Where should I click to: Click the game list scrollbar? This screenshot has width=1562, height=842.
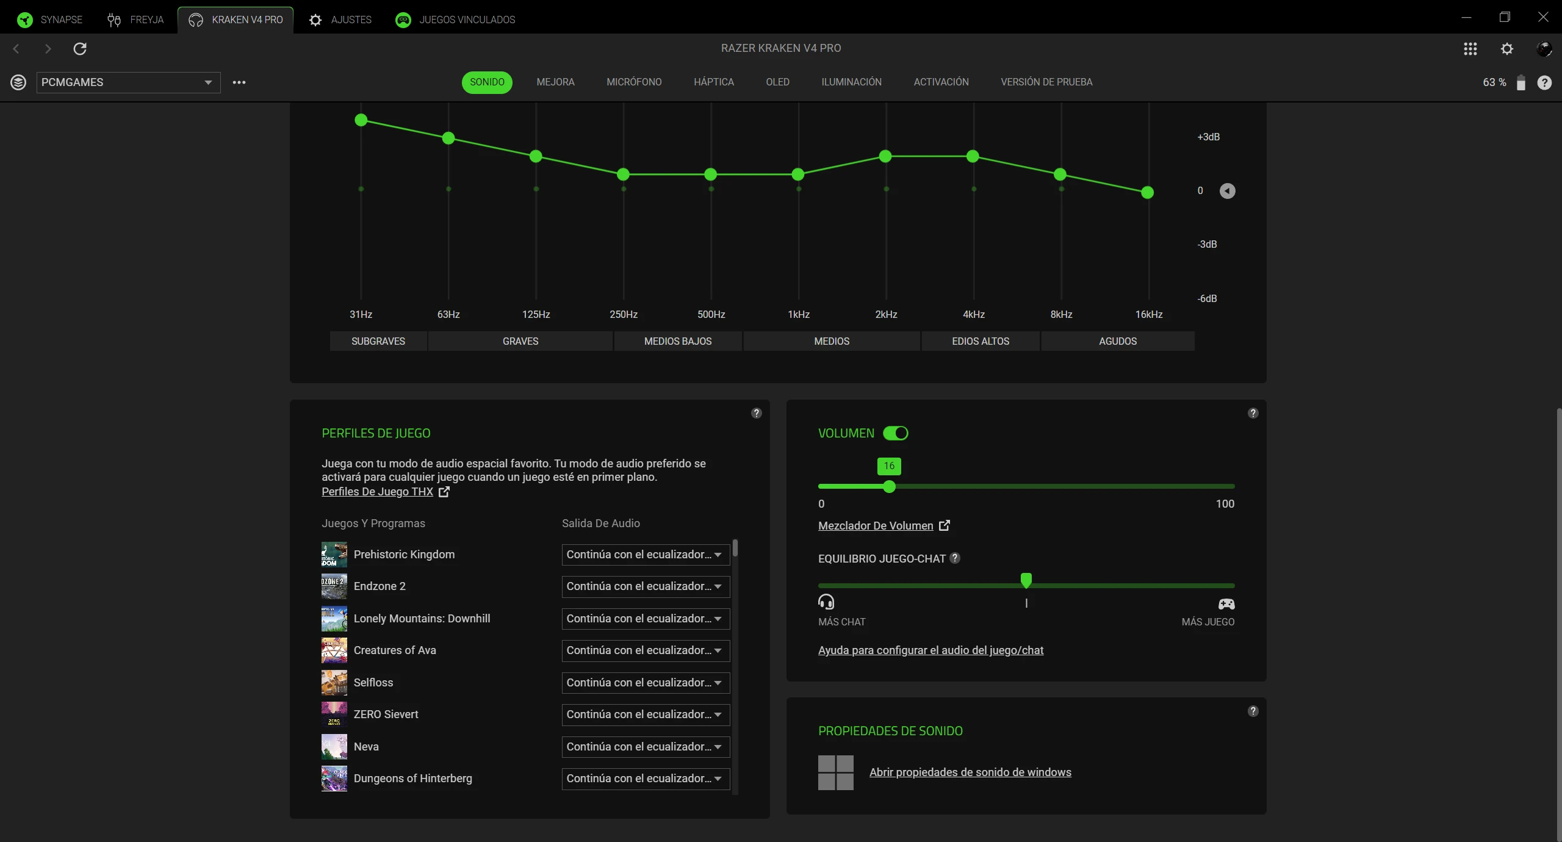click(x=736, y=548)
